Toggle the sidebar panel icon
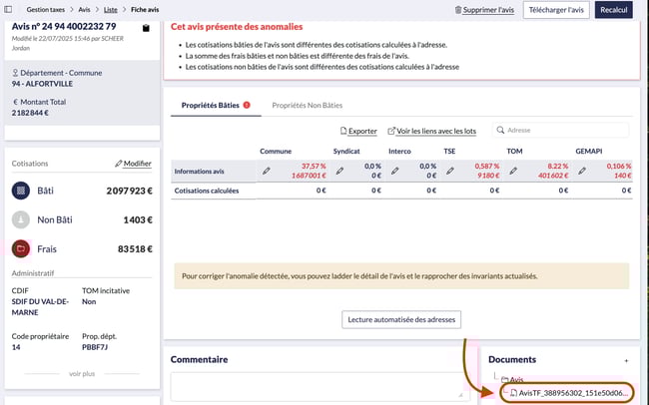 point(10,8)
